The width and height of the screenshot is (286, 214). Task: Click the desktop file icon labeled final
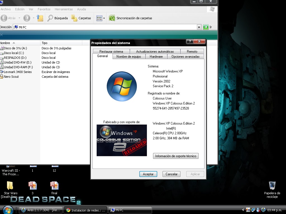(54, 186)
